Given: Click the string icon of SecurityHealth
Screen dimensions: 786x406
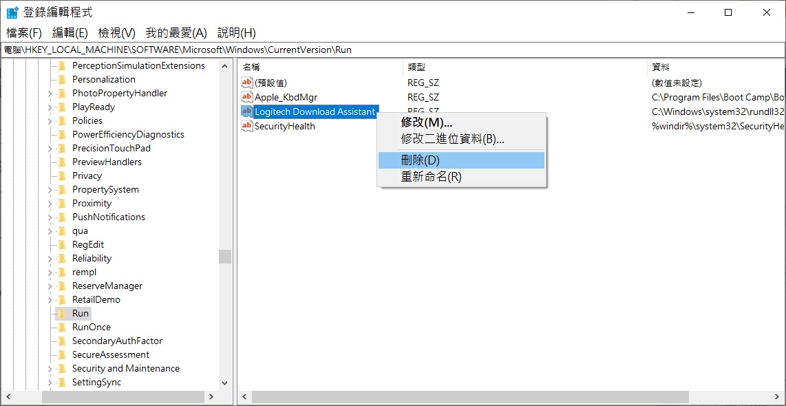Looking at the screenshot, I should pyautogui.click(x=246, y=126).
